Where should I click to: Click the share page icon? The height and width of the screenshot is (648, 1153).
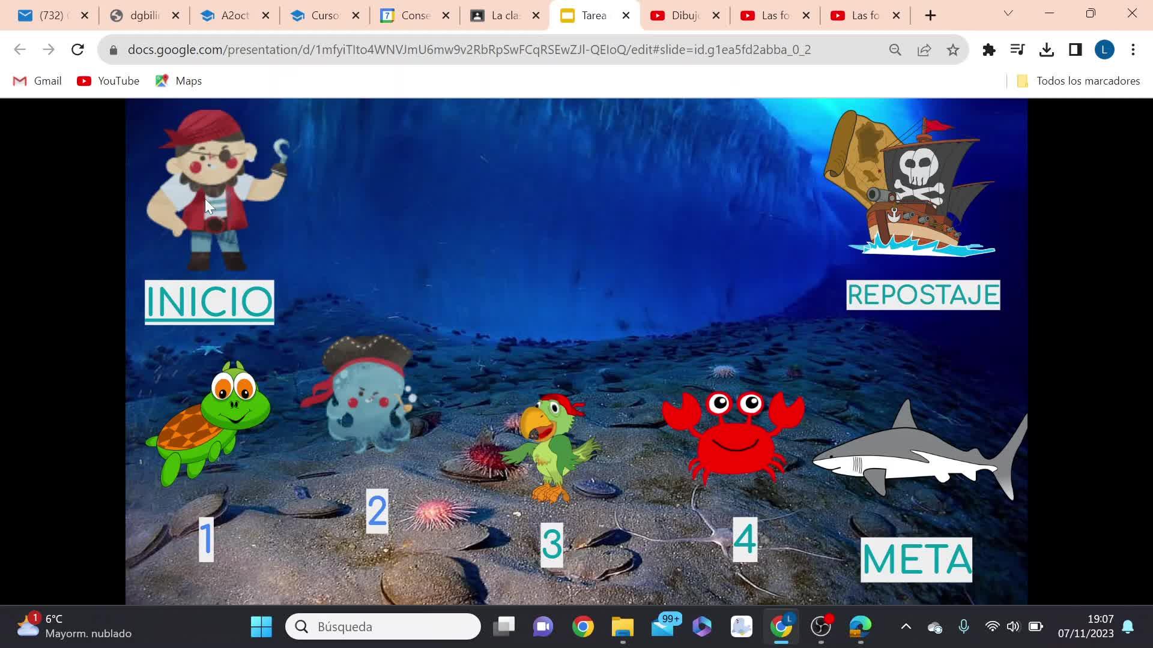924,50
